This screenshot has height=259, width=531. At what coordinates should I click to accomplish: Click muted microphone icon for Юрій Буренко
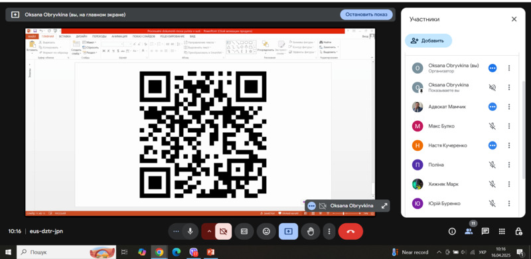click(x=493, y=203)
